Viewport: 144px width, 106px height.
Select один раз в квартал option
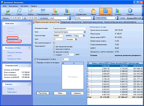[54, 49]
